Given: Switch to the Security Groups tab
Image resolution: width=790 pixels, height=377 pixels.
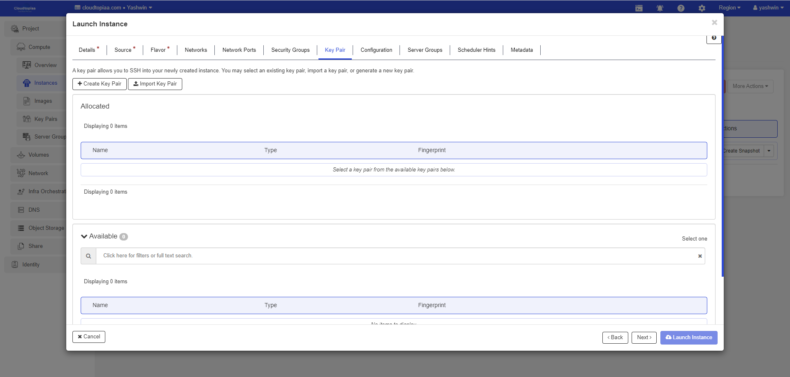Looking at the screenshot, I should [x=290, y=50].
